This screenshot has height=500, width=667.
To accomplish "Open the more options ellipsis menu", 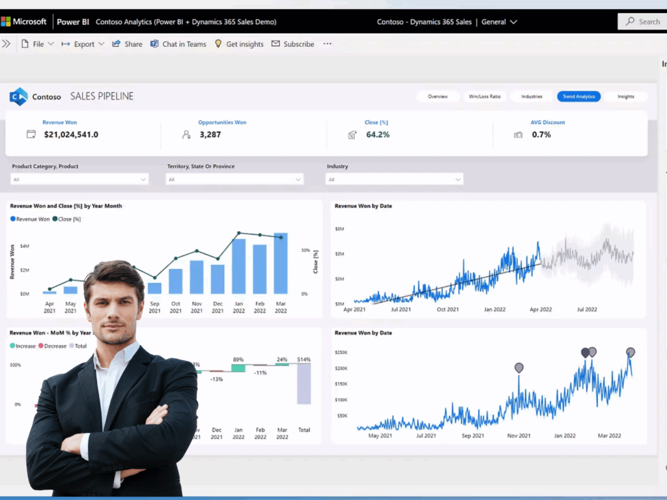I will pos(327,44).
